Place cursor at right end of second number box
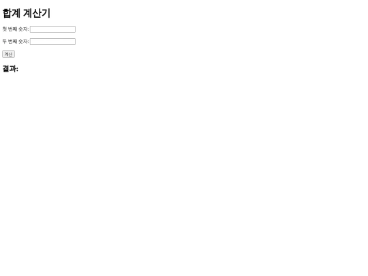 [74, 42]
